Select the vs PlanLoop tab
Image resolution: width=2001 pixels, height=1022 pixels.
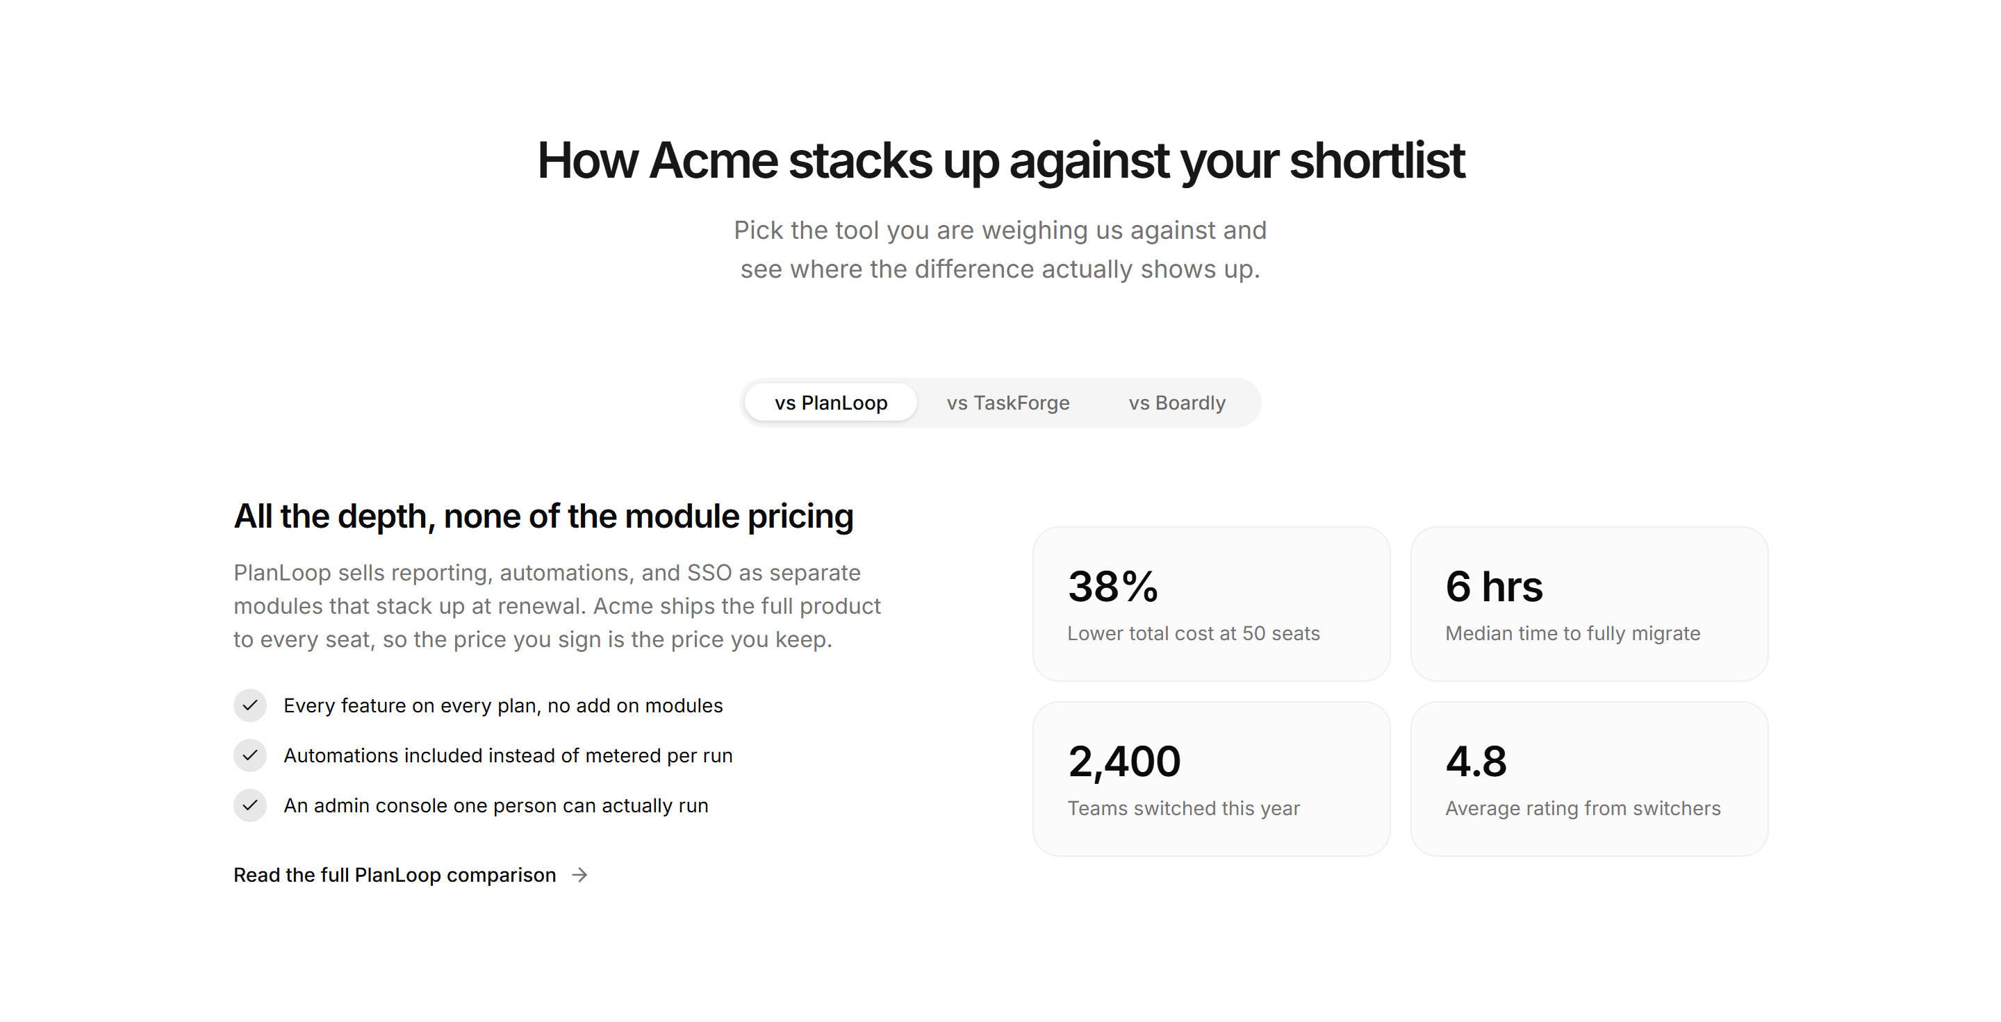tap(830, 403)
